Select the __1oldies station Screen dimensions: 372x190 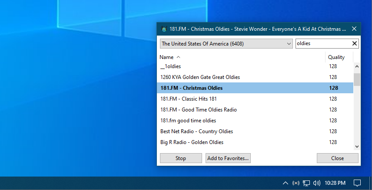tap(255, 66)
